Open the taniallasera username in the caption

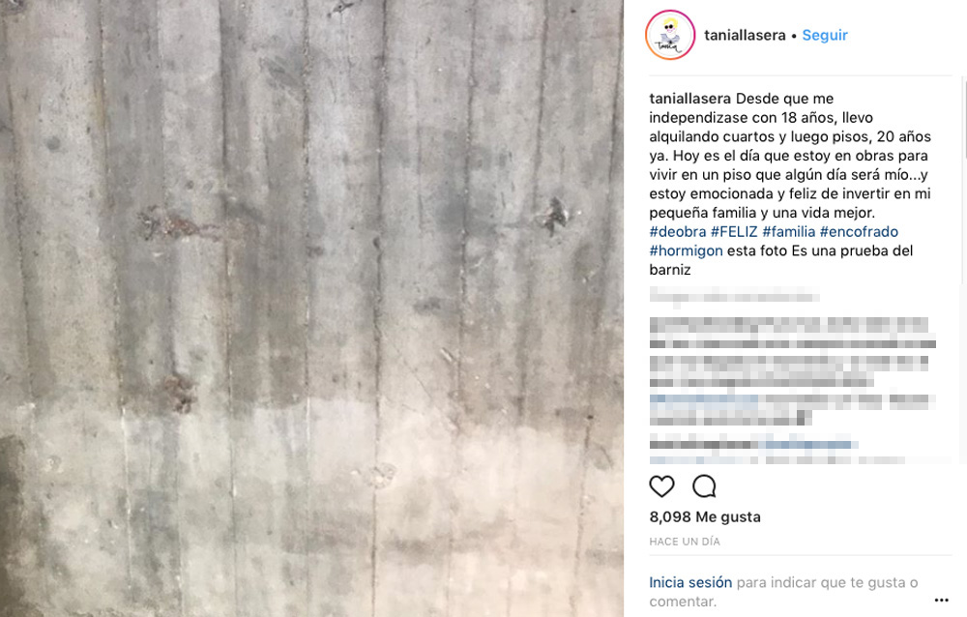pos(689,99)
